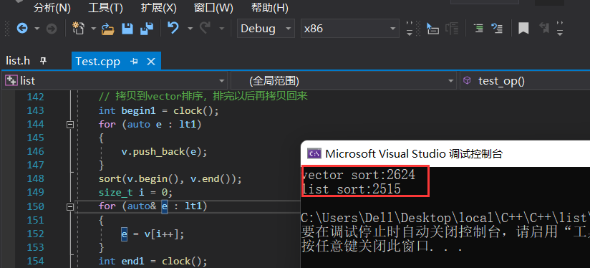Click the debug console window icon
Screen dimensions: 590x268
314,153
